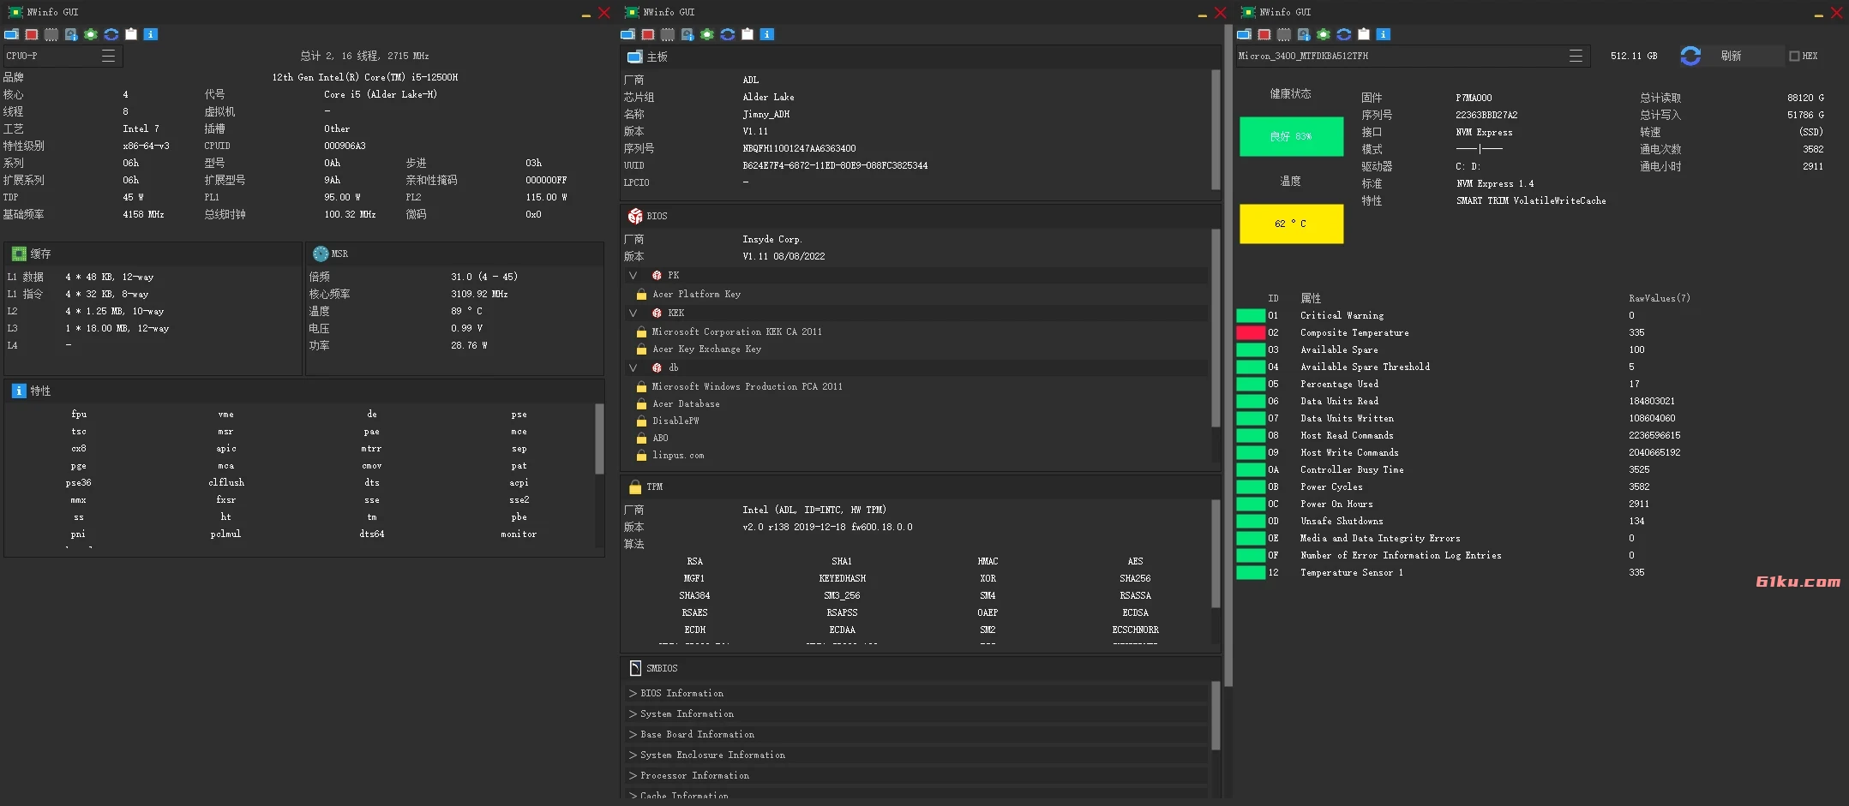The width and height of the screenshot is (1849, 806).
Task: Open the disk info icon in the right disk window toolbar
Action: [1304, 34]
